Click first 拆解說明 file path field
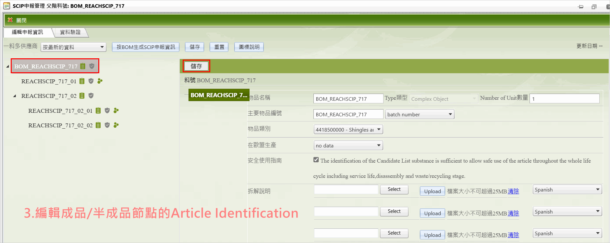This screenshot has height=243, width=610. click(346, 189)
